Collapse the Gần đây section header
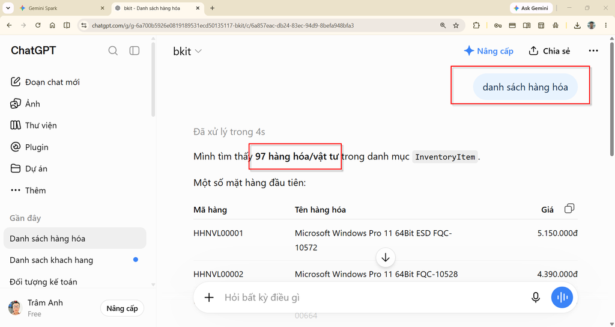The height and width of the screenshot is (327, 615). click(x=25, y=218)
